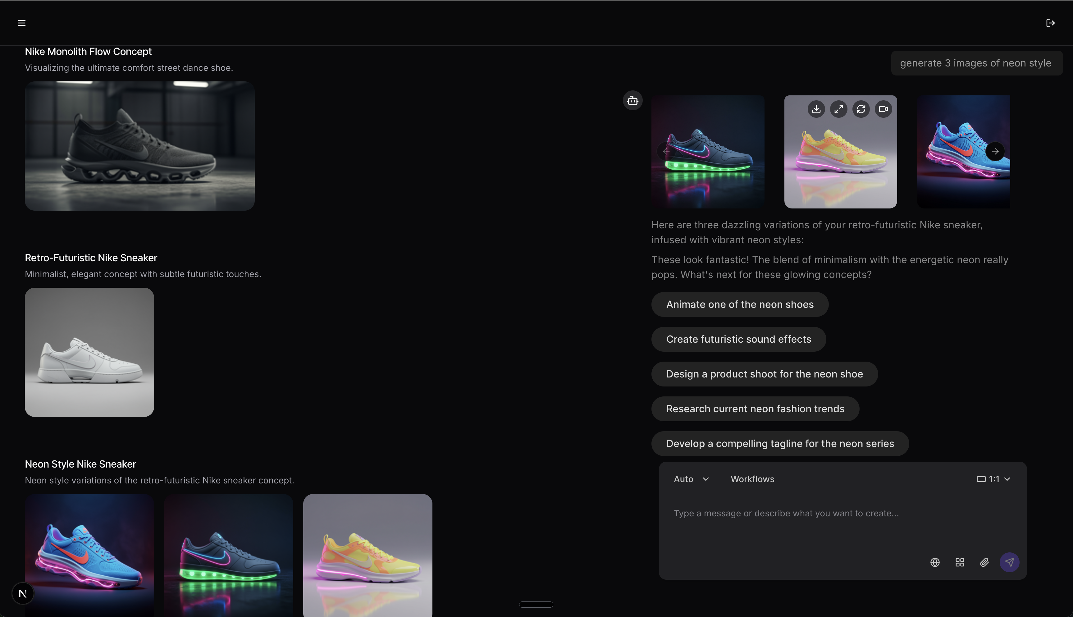
Task: Choose 'Develop a compelling tagline' suggestion
Action: (x=780, y=443)
